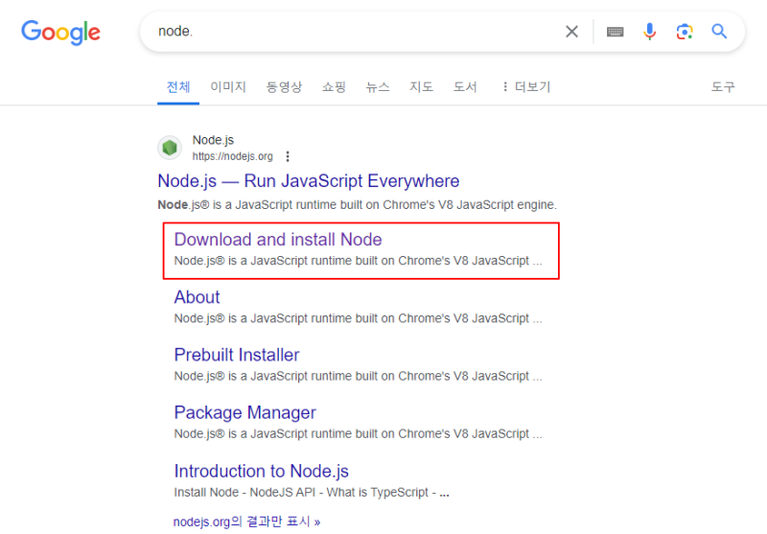Search by image with the camera lens icon
The image size is (767, 534).
pyautogui.click(x=685, y=32)
